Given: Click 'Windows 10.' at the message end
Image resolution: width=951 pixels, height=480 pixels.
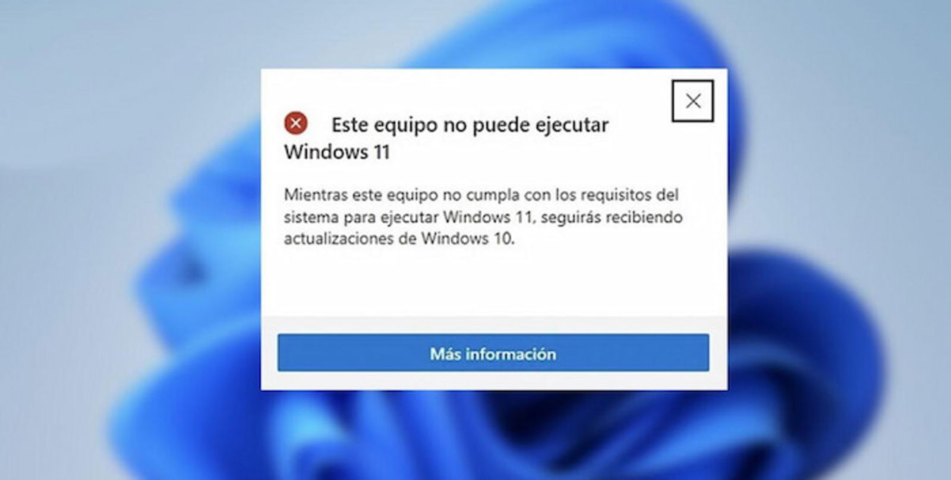Looking at the screenshot, I should click(468, 239).
